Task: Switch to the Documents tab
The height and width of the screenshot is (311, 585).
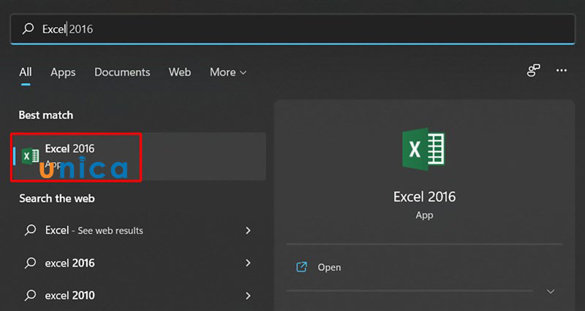Action: click(x=122, y=72)
